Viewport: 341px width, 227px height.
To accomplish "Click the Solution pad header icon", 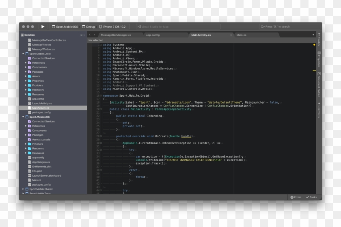I will [x=22, y=35].
